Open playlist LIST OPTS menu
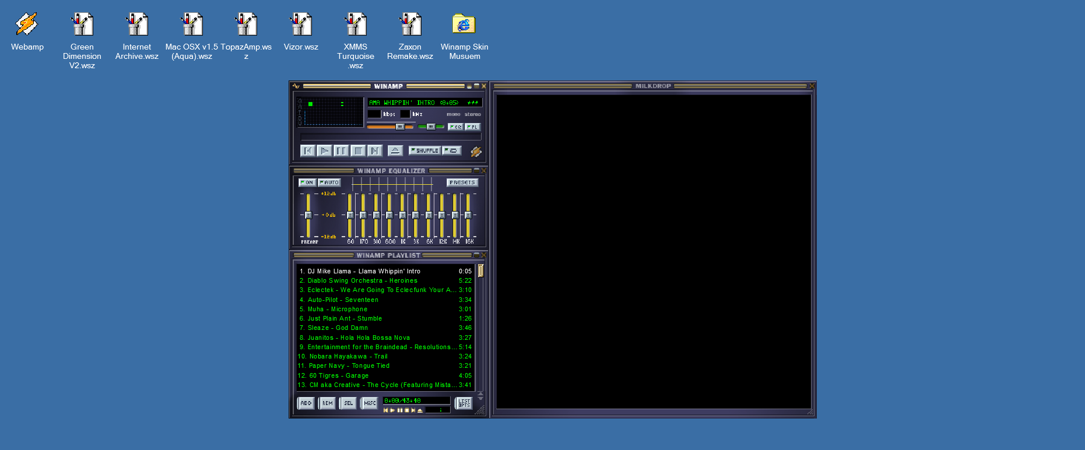The height and width of the screenshot is (450, 1085). [464, 403]
